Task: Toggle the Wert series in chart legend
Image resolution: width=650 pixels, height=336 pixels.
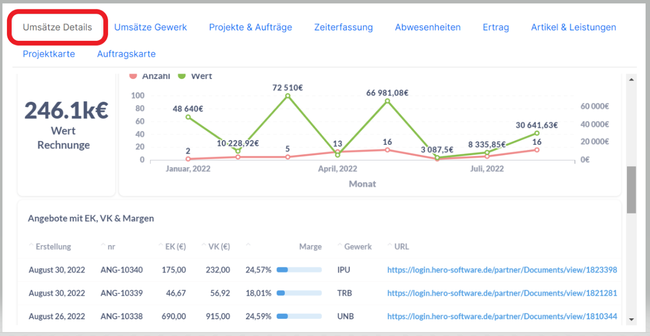Action: coord(195,76)
